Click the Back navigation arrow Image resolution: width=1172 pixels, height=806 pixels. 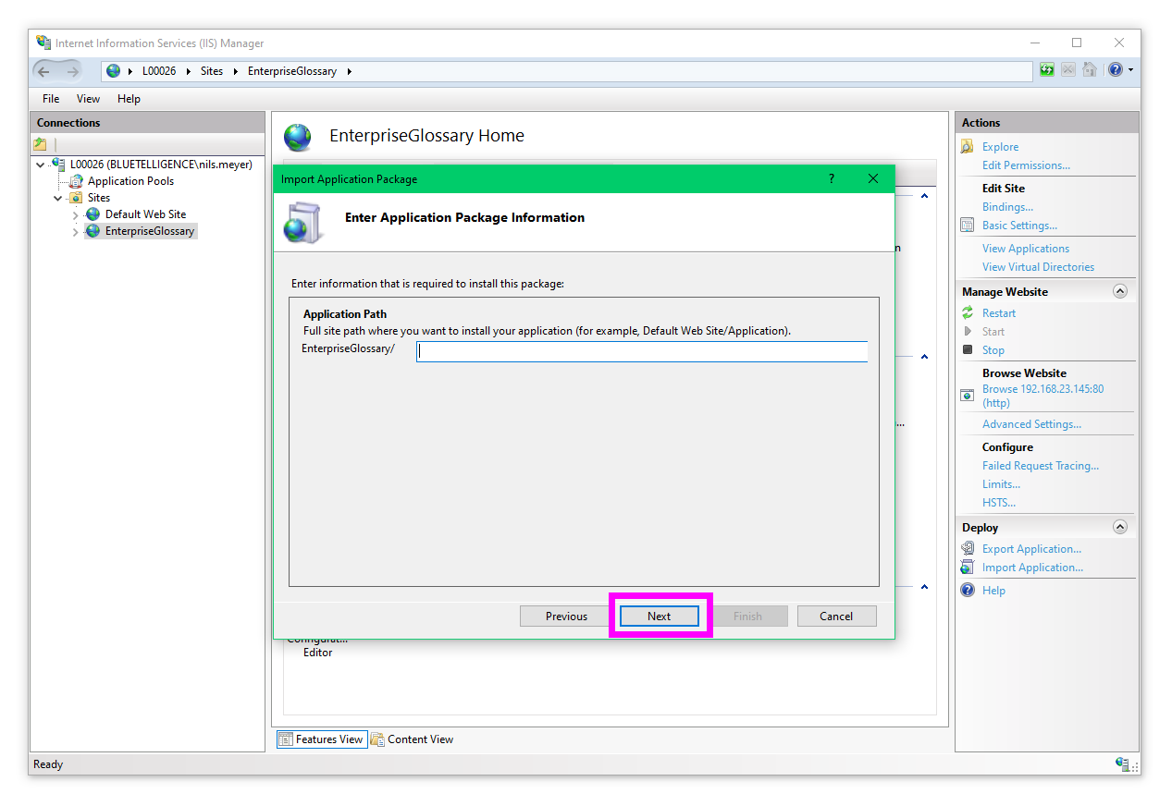click(44, 71)
